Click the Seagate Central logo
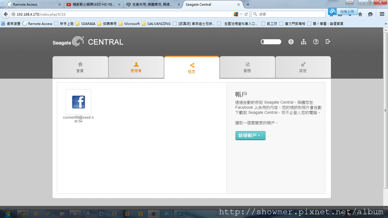 [88, 42]
